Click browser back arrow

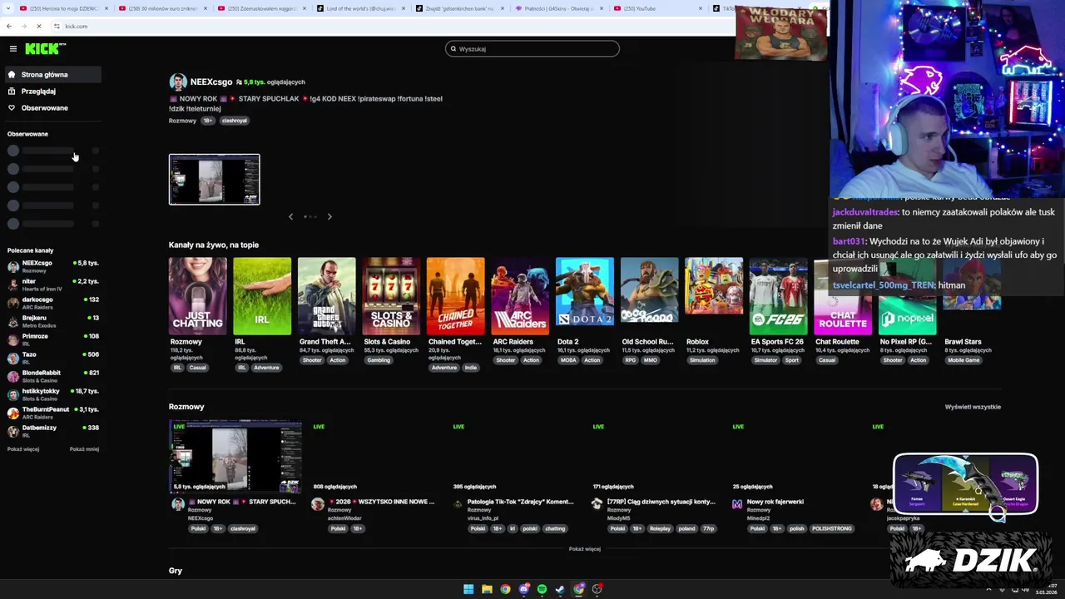[x=9, y=27]
